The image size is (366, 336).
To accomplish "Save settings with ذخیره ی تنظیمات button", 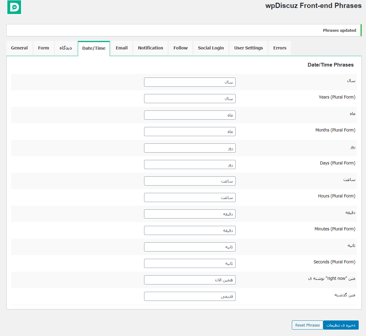I will tap(341, 325).
